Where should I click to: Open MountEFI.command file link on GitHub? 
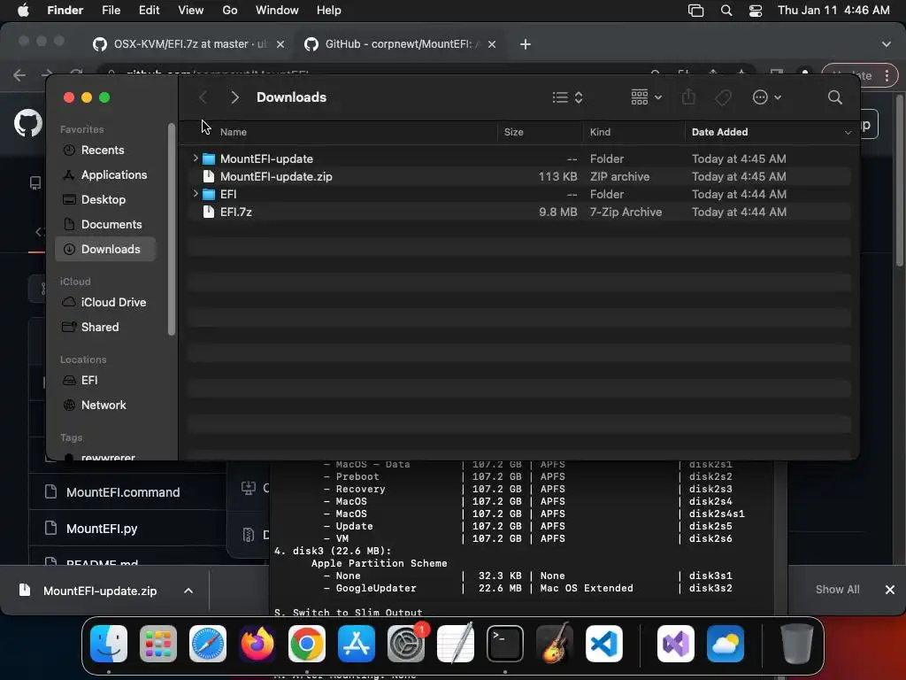122,492
